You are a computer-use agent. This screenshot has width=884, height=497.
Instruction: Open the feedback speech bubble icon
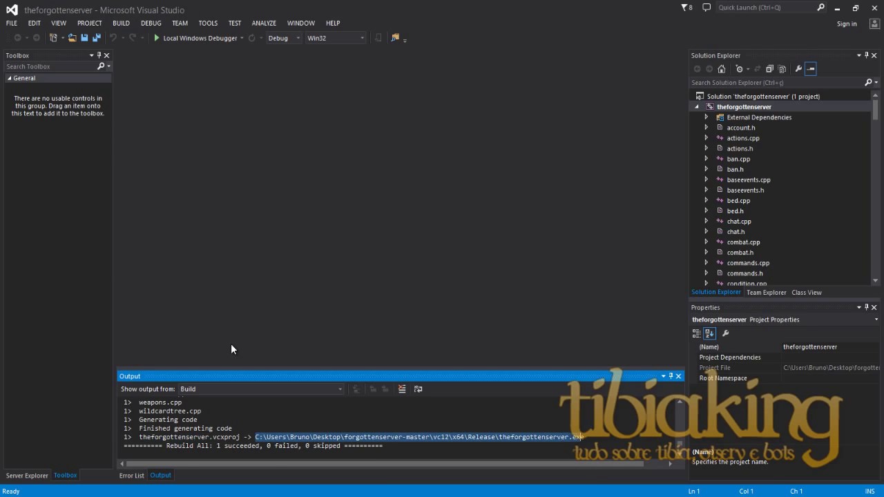coord(707,8)
